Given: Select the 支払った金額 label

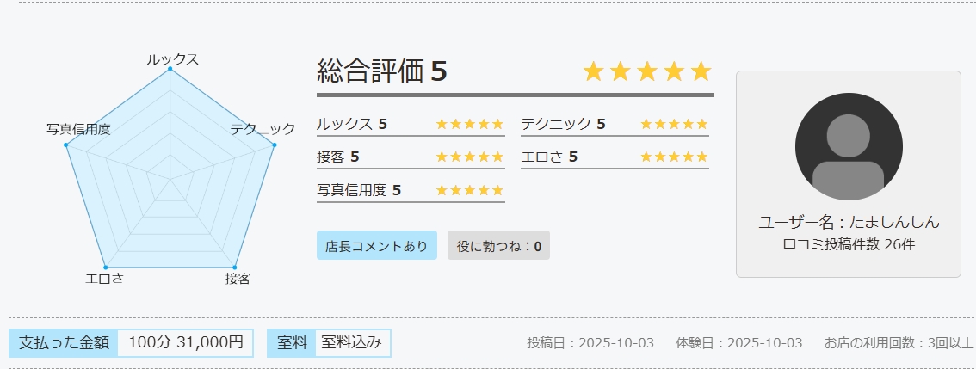Looking at the screenshot, I should (x=64, y=342).
